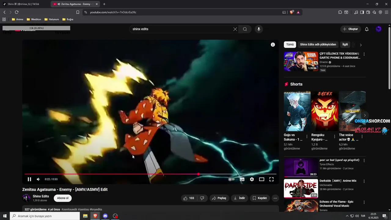
Task: Toggle the autoplay switch in the player
Action: pos(232,179)
